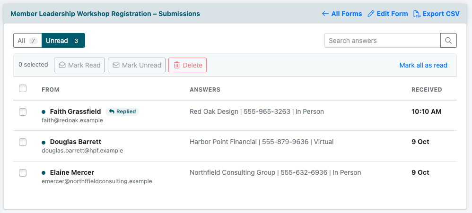Screen dimensions: 472x213
Task: Toggle the select-all checkbox in table header
Action: point(23,88)
